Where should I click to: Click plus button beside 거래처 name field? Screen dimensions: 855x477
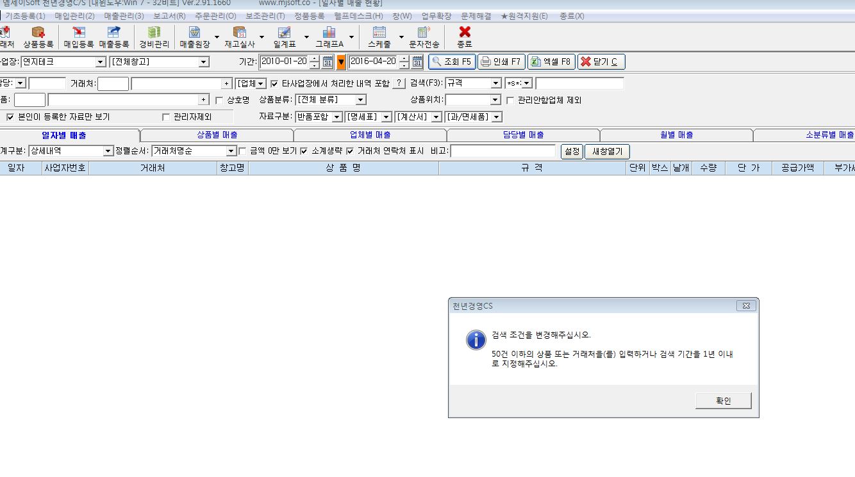pyautogui.click(x=226, y=83)
